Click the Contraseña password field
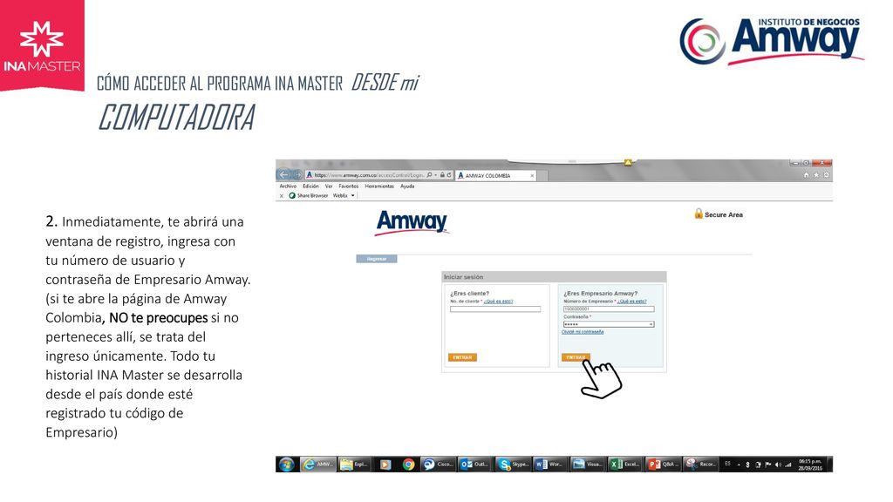Viewport: 893px width, 502px height. (x=608, y=324)
